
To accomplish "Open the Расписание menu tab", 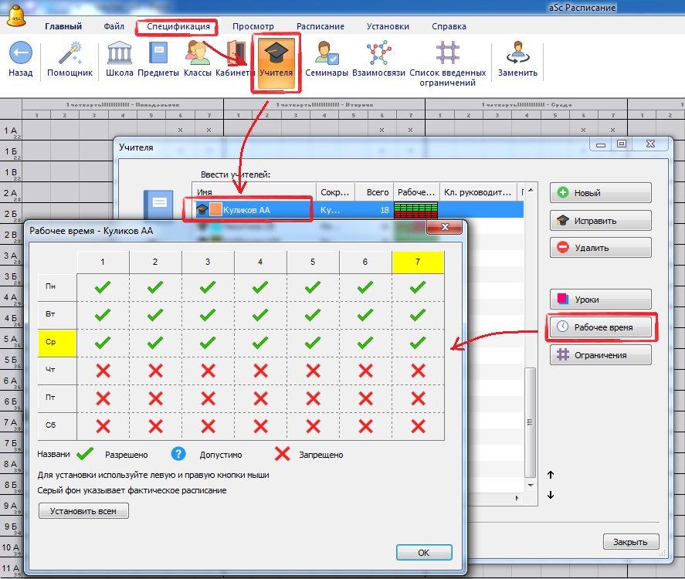I will click(320, 26).
